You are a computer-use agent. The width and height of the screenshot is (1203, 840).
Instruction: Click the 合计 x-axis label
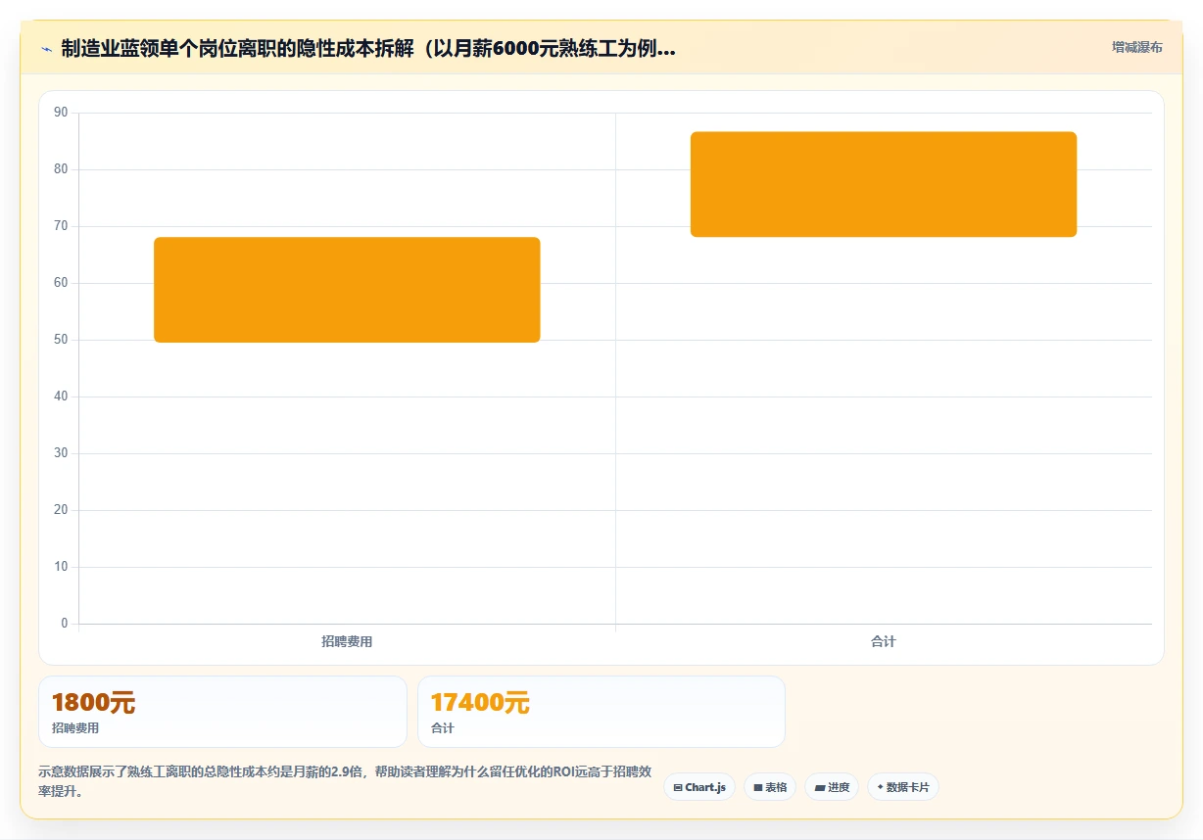(884, 642)
